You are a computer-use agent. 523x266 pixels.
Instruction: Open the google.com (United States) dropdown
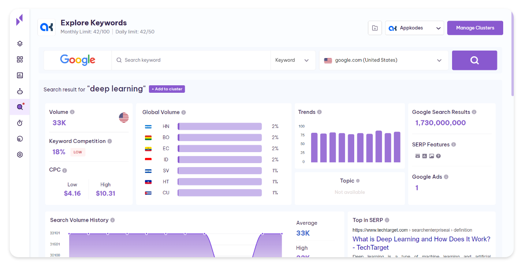tap(384, 60)
